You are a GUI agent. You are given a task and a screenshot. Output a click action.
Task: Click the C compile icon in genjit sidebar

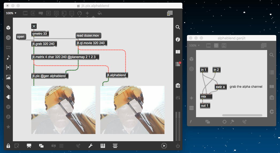272,112
